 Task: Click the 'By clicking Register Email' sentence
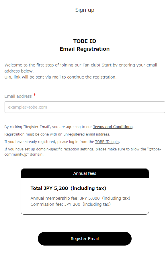point(69,127)
